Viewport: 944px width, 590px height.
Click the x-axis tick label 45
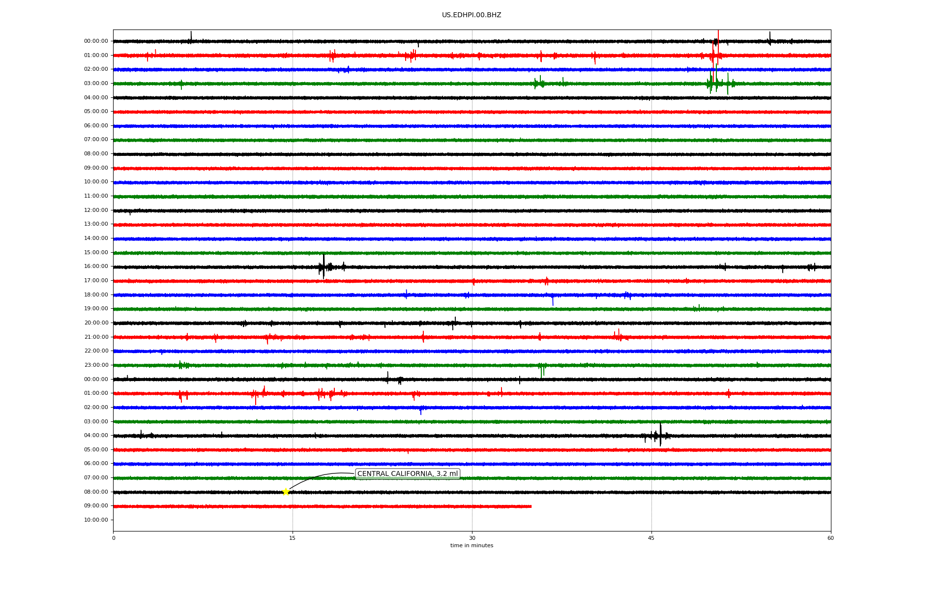coord(651,538)
